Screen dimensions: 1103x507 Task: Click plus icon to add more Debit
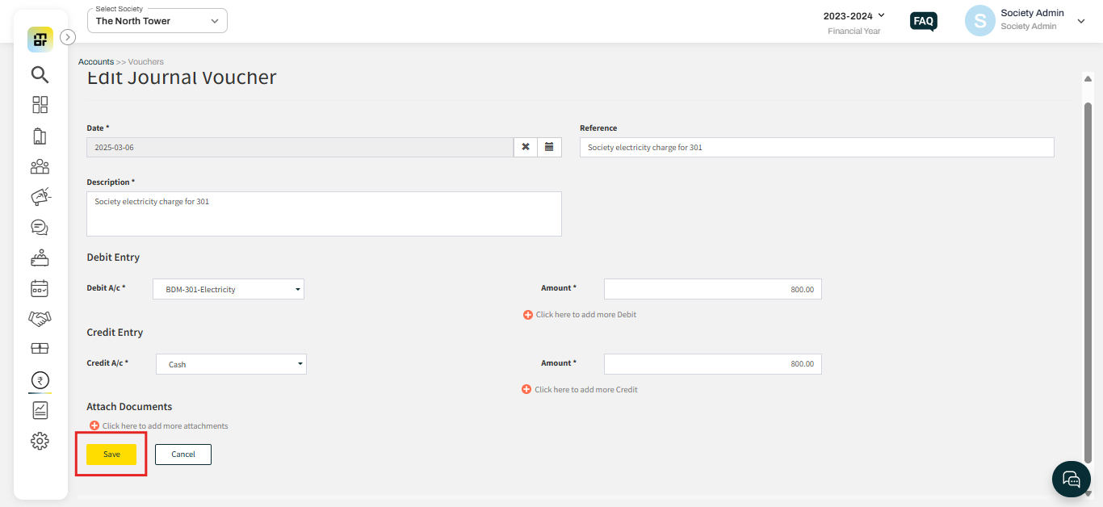click(x=528, y=315)
